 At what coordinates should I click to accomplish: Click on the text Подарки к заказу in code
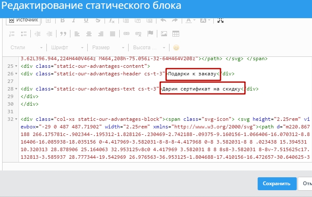tap(193, 74)
